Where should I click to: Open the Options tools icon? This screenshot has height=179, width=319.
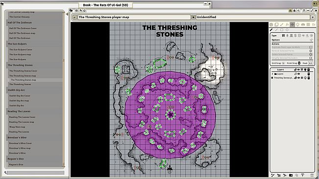(x=311, y=40)
